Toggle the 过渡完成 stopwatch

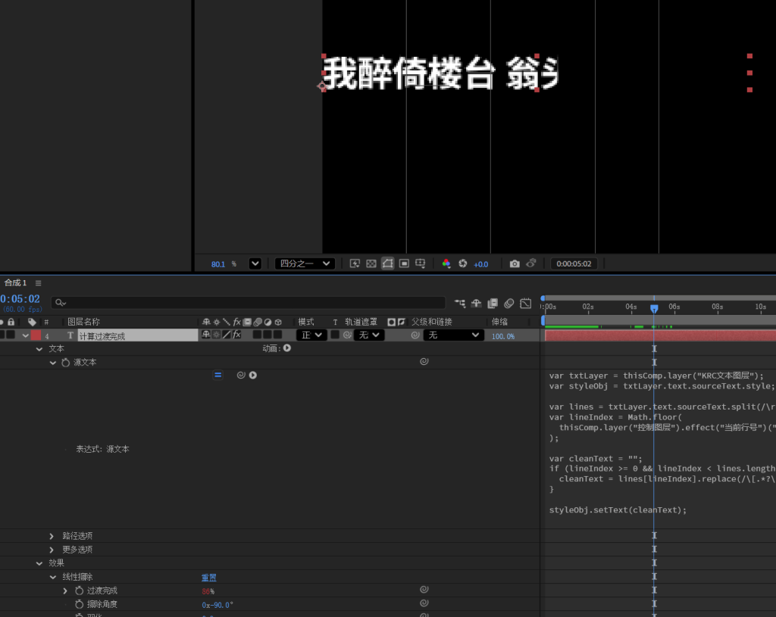coord(79,591)
